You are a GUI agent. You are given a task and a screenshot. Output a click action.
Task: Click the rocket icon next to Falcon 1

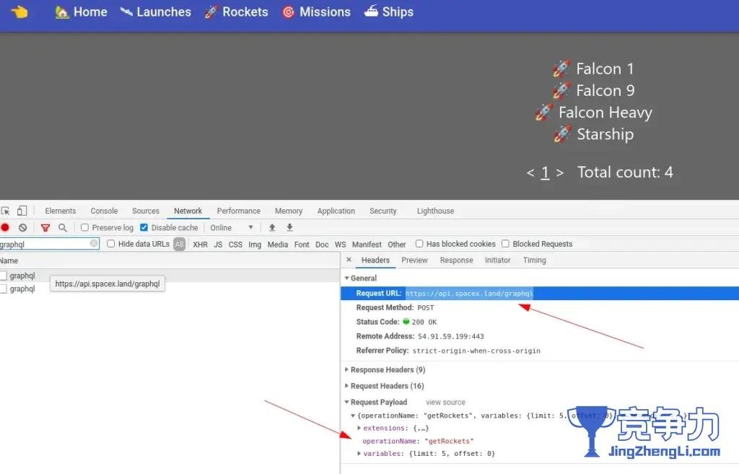click(x=561, y=69)
